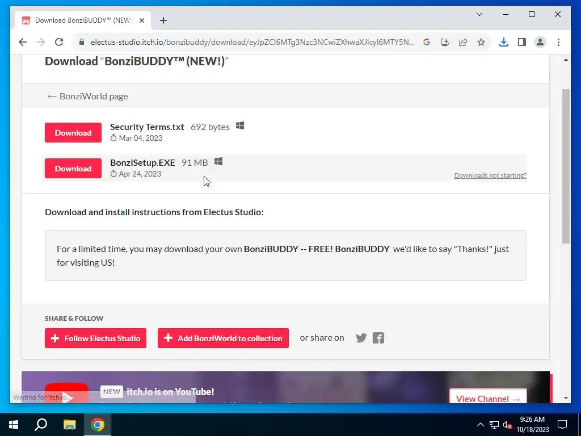This screenshot has height=436, width=581.
Task: Select the Download BonziBUDDY tab
Action: coord(83,20)
